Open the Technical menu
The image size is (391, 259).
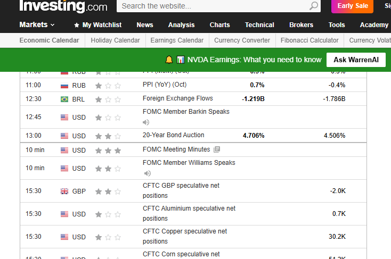[x=259, y=25]
